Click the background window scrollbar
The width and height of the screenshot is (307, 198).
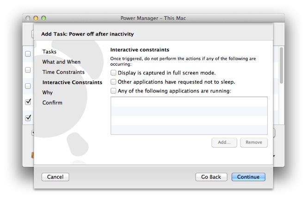click(x=282, y=65)
